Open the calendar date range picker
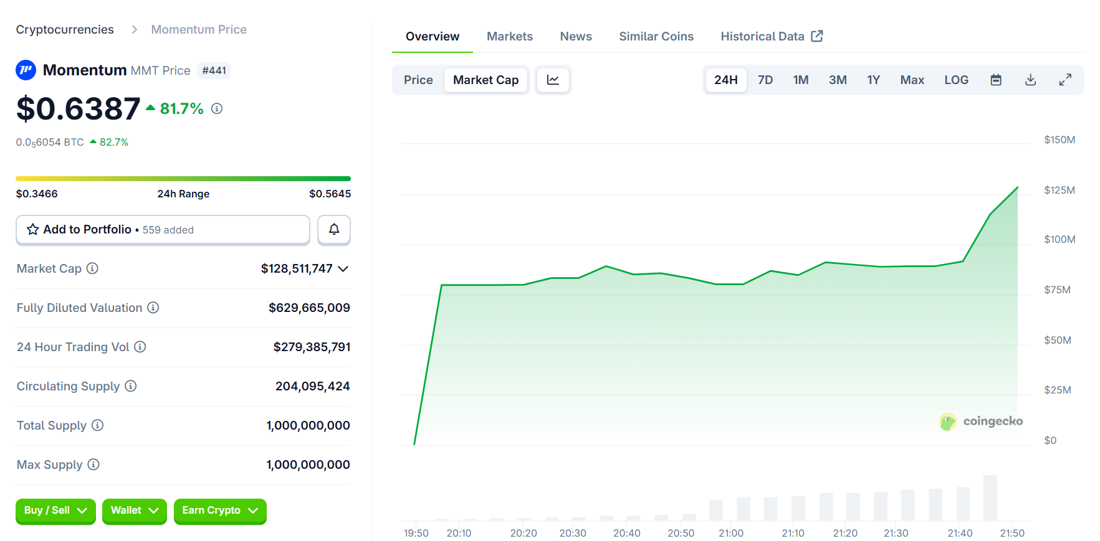 (996, 80)
